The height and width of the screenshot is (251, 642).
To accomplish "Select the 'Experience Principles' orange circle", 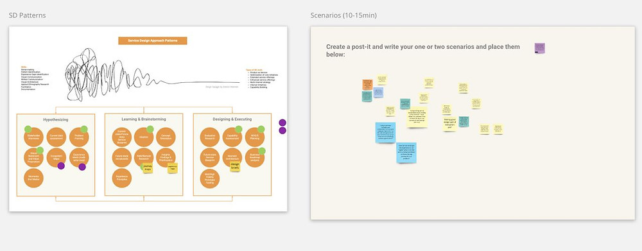I will click(x=121, y=178).
